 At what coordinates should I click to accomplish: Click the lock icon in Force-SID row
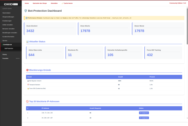point(28,89)
